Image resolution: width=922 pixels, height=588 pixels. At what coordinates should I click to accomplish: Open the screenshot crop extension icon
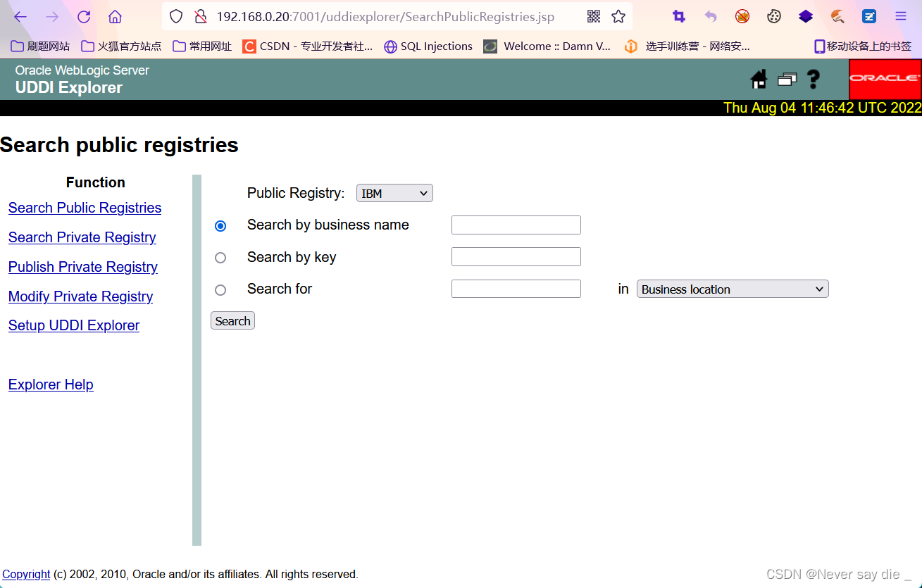(x=678, y=16)
